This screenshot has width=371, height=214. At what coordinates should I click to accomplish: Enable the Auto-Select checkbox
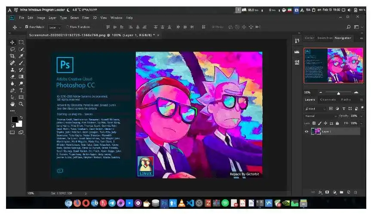coord(27,27)
